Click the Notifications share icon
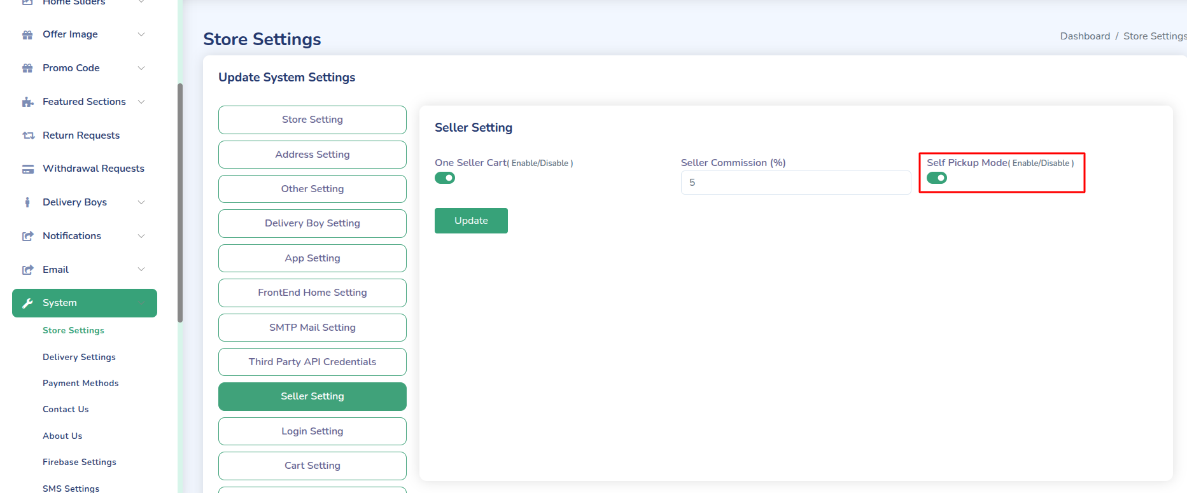Viewport: 1187px width, 493px height. (27, 236)
